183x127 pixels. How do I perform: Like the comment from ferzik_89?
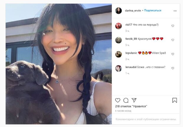(173, 40)
